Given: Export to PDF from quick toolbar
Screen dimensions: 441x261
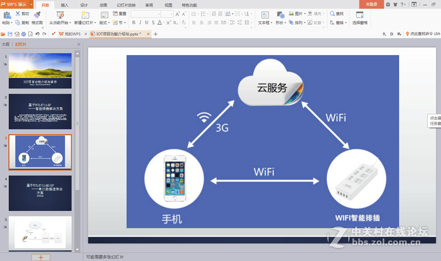Looking at the screenshot, I should pyautogui.click(x=17, y=34).
